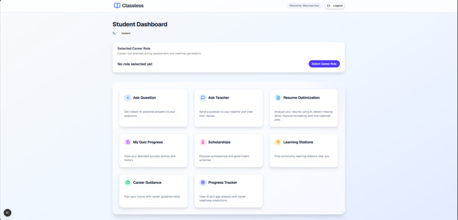Click the location pin icon on Learning Stations

278,142
